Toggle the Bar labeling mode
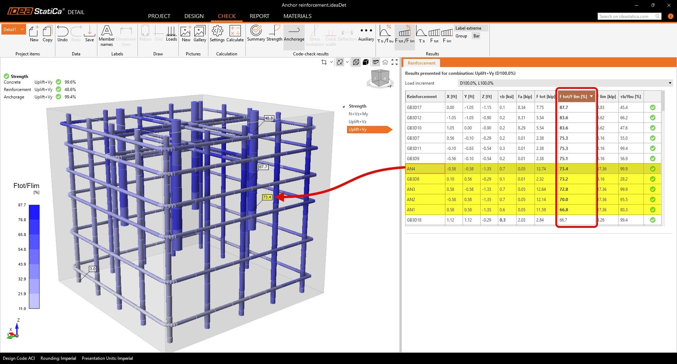 click(476, 36)
